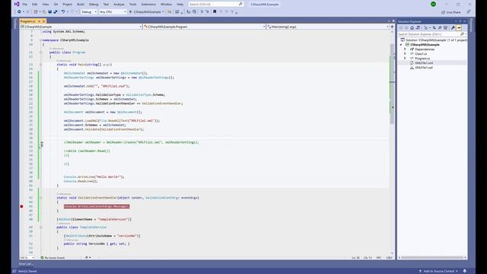Image resolution: width=487 pixels, height=274 pixels.
Task: Click the Save icon in toolbar
Action: (x=49, y=12)
